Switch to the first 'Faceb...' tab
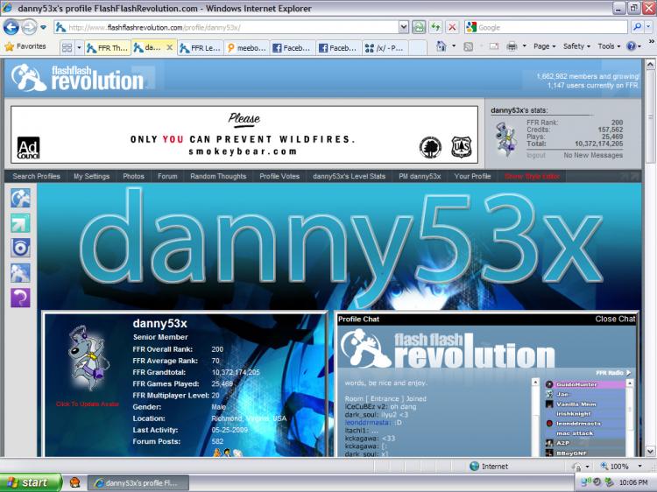The image size is (657, 492). pos(293,48)
